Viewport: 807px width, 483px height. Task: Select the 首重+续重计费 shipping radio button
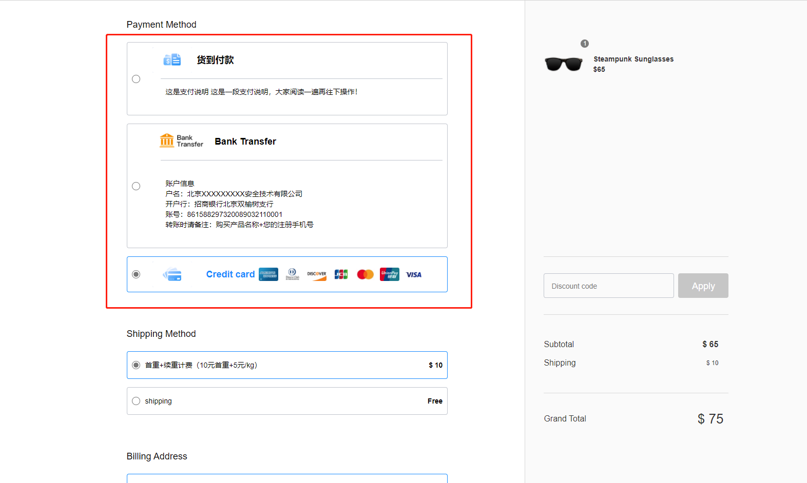point(136,365)
